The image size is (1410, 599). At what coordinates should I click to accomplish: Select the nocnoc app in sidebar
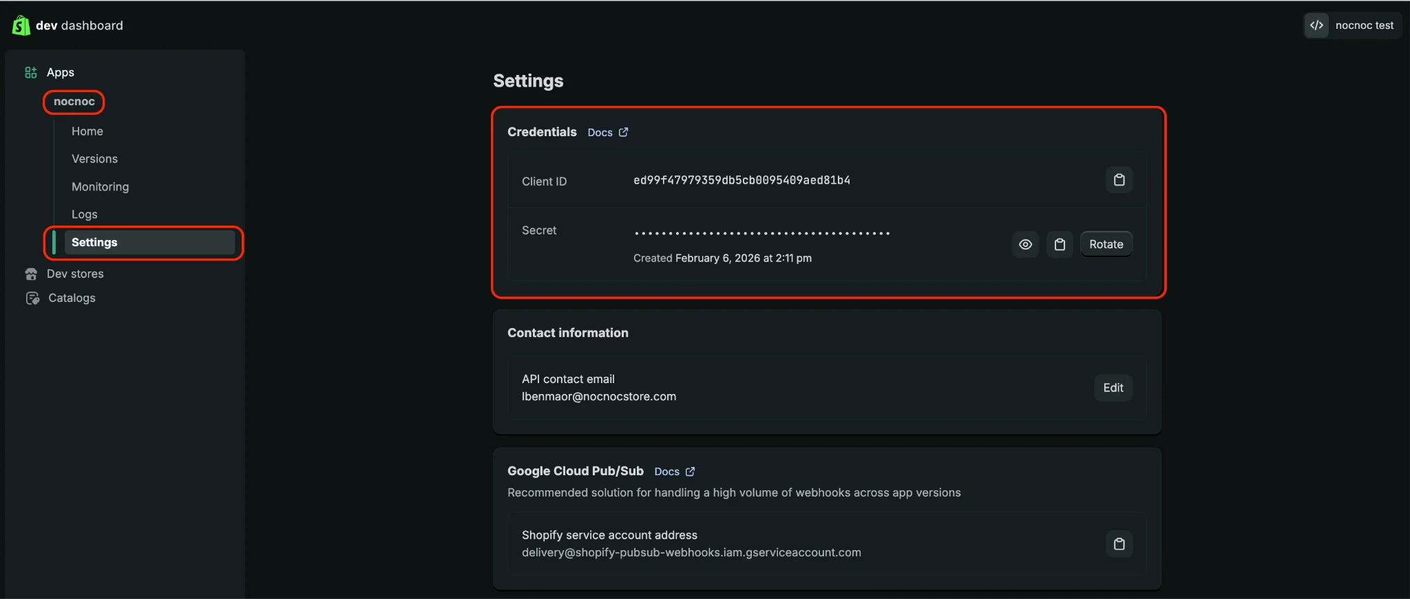click(x=74, y=102)
